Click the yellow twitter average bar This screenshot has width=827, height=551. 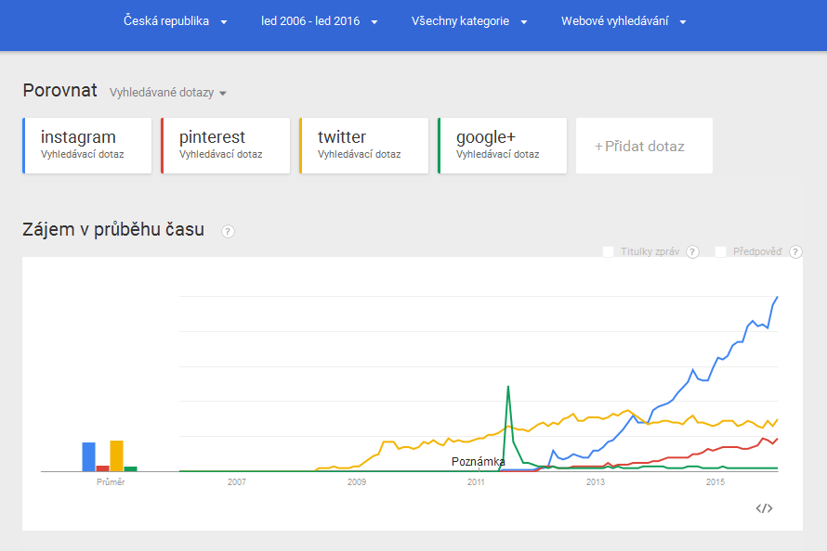[x=116, y=455]
